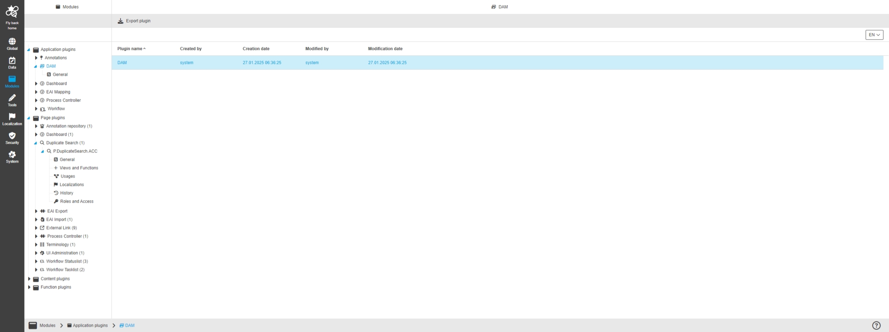Open the Global section in sidebar
Screen dimensions: 889x332
(12, 44)
